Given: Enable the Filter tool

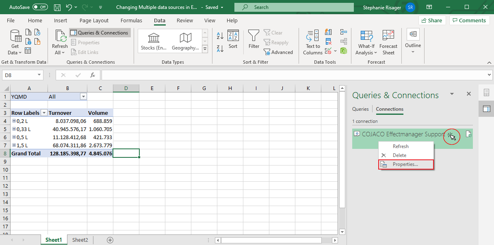Looking at the screenshot, I should point(253,39).
